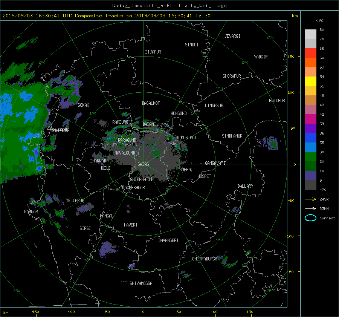
Task: Click the CHITRADURGA town label
Action: [x=205, y=259]
